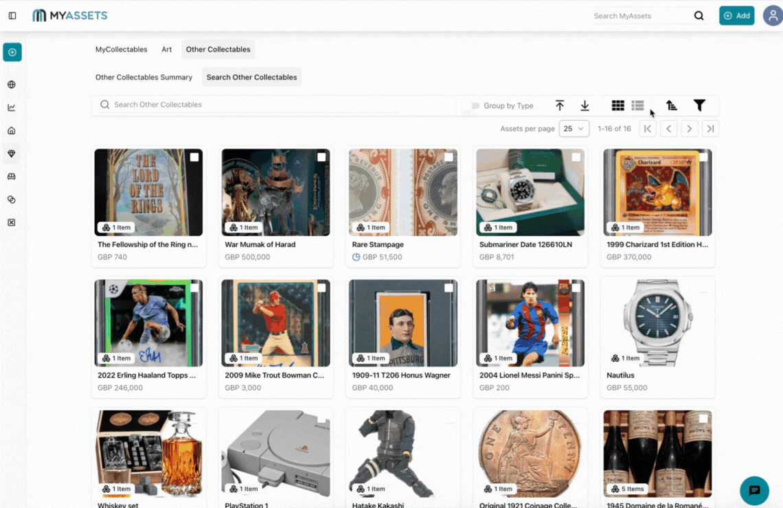Select the Rare Stampage item checkbox

[x=449, y=157]
